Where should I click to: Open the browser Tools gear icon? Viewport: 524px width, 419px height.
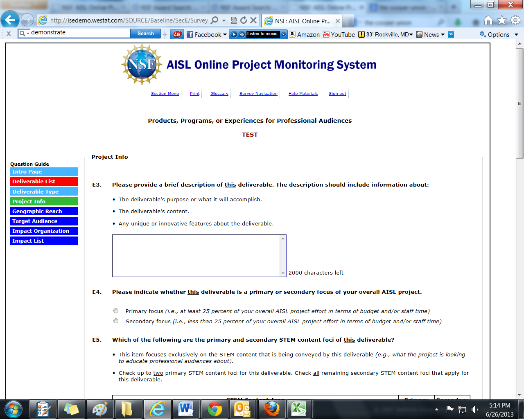[x=515, y=20]
